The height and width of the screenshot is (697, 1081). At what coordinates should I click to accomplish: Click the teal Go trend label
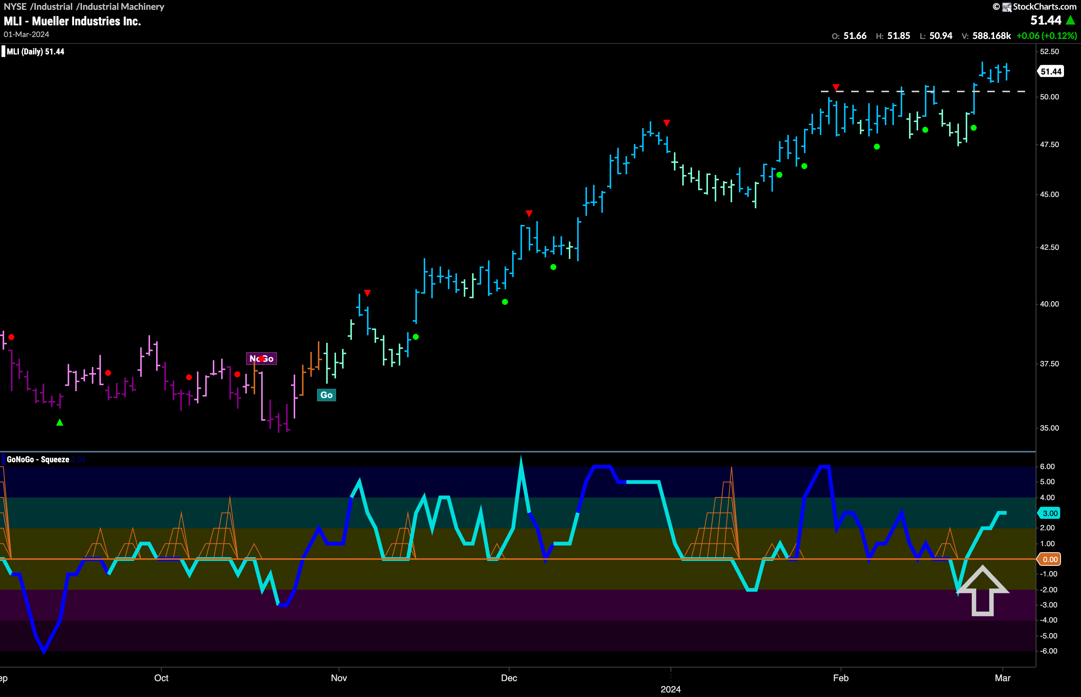point(326,395)
